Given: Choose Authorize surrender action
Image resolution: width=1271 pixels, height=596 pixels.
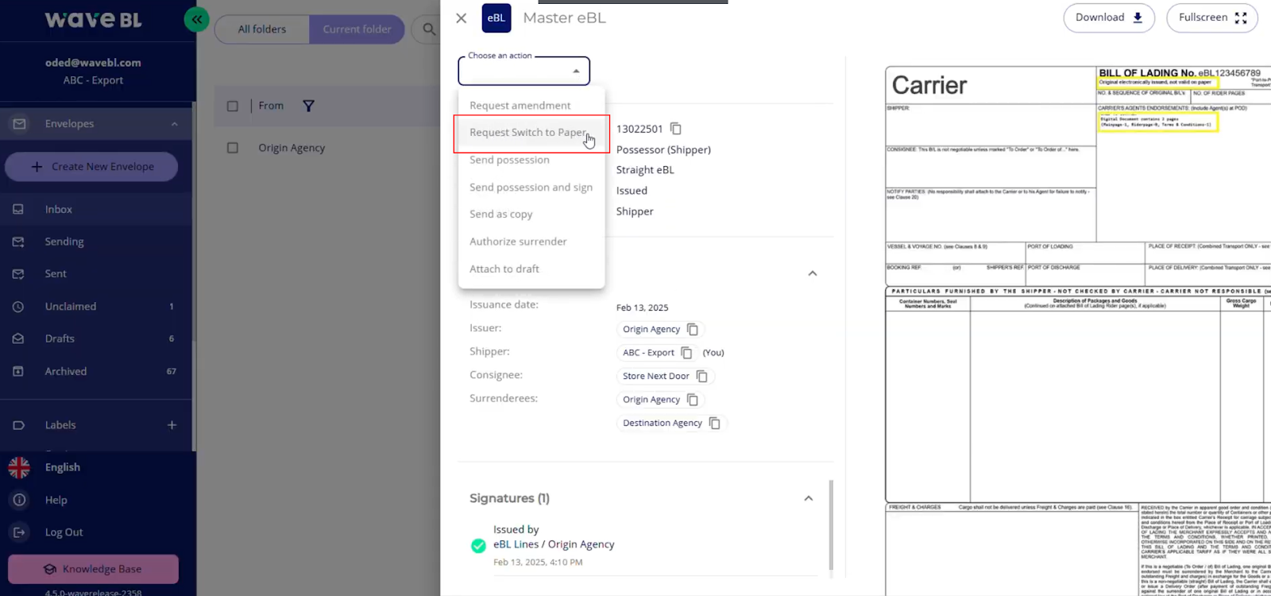Looking at the screenshot, I should coord(531,242).
